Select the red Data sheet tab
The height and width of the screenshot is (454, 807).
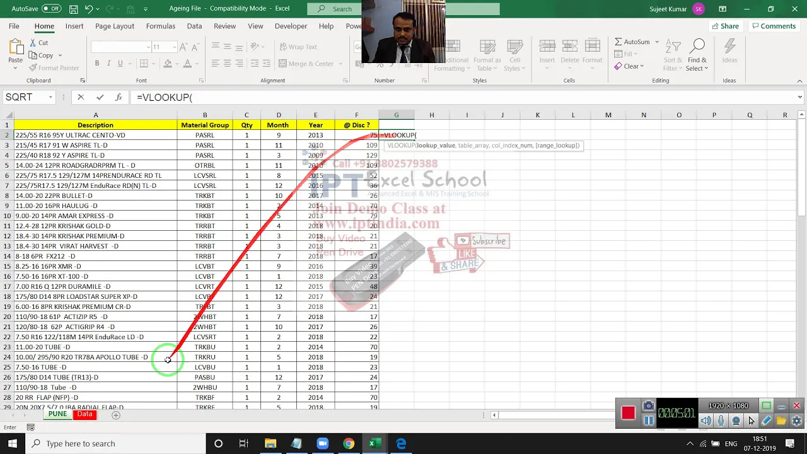(84, 414)
